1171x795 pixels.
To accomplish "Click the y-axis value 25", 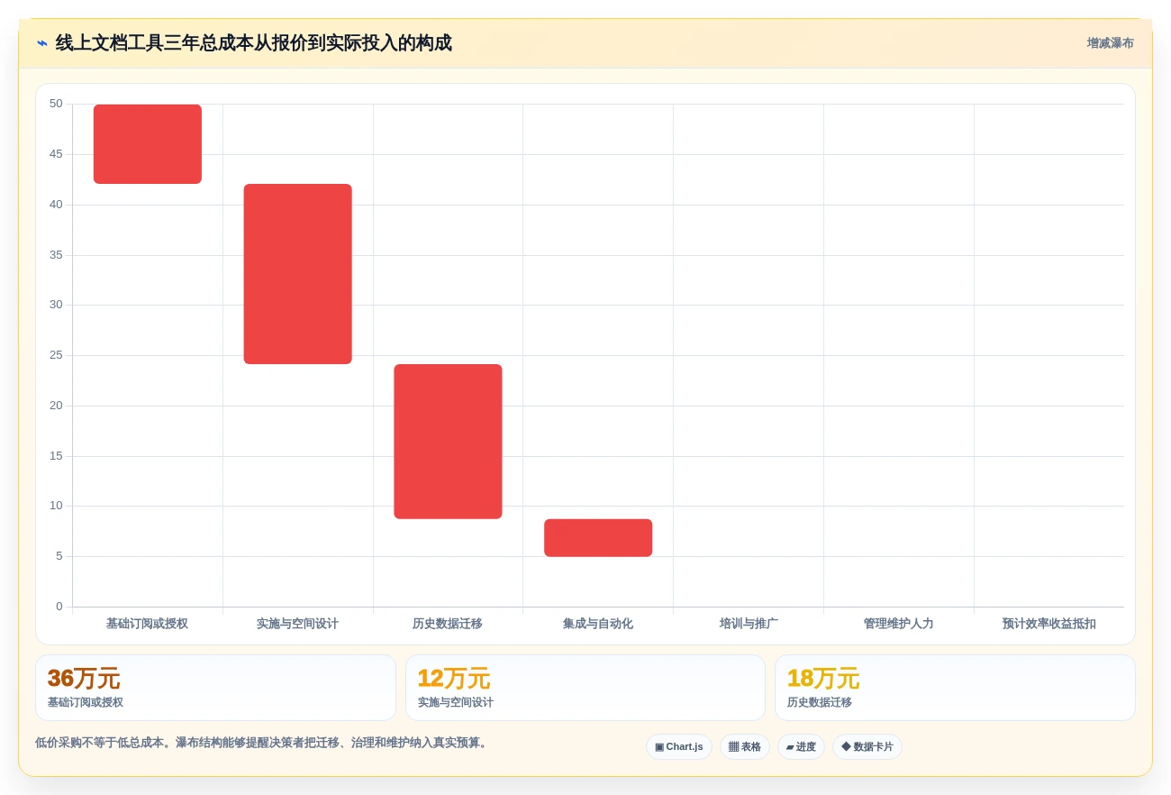I will [56, 355].
